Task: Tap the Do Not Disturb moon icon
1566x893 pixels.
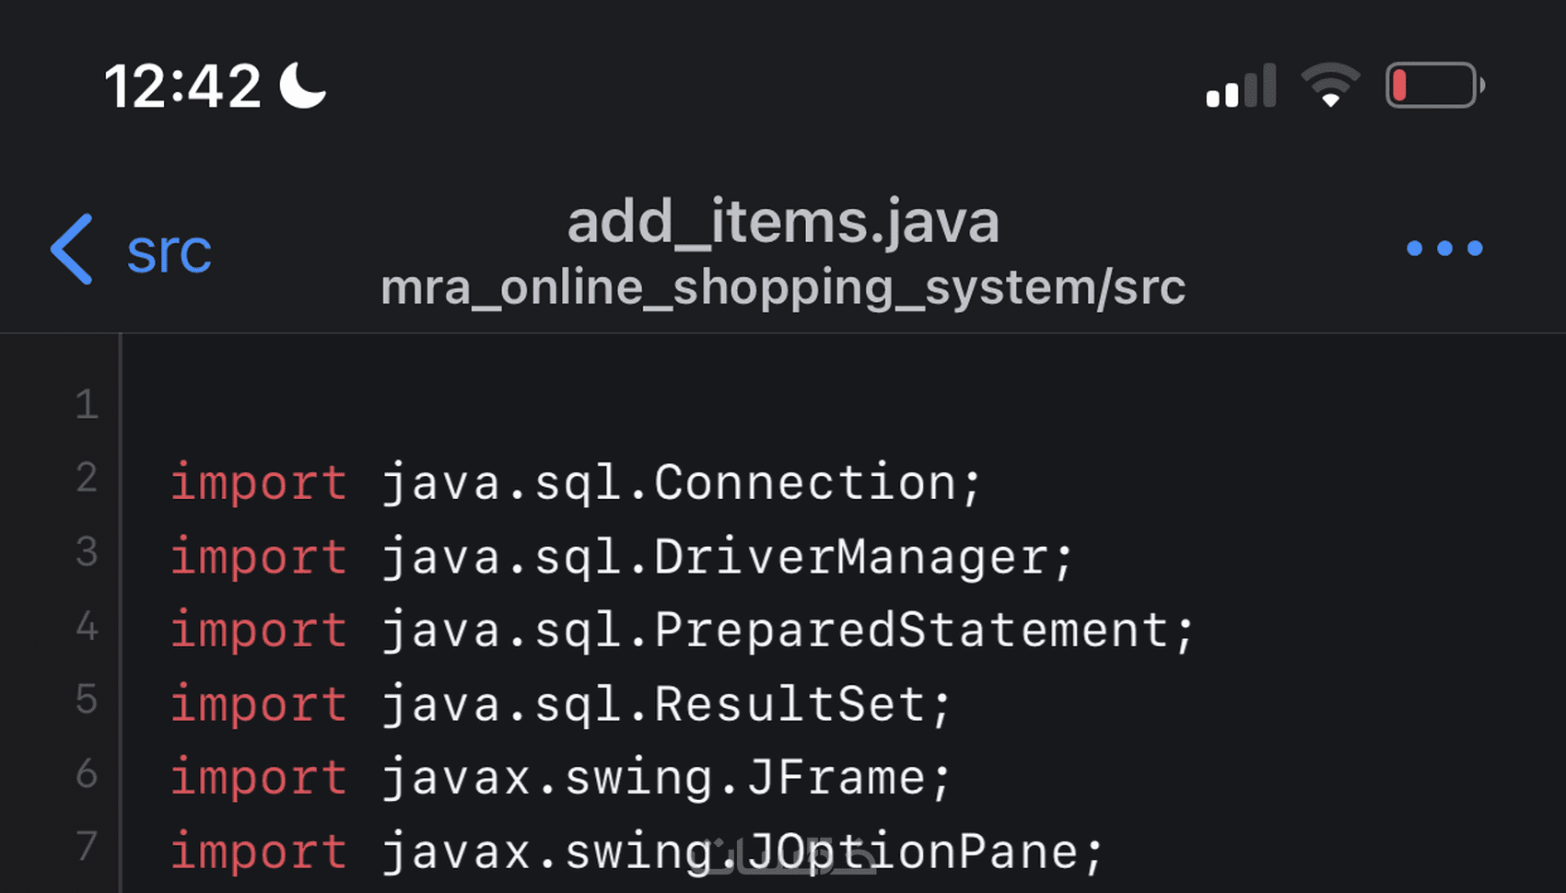Action: 303,86
